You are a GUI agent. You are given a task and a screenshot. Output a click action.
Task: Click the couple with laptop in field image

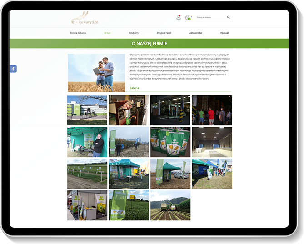coord(96,73)
